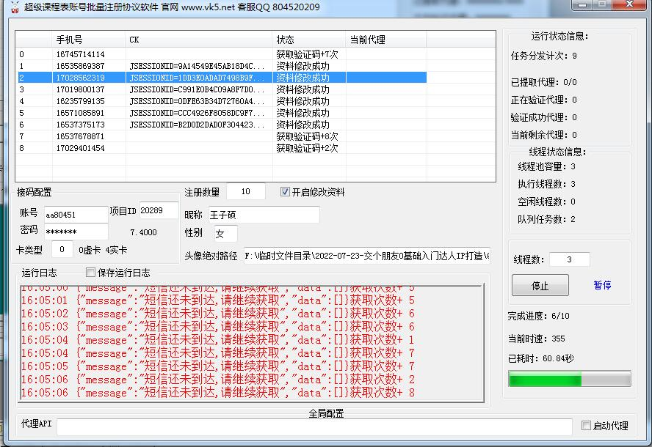Open the 性别 gender selector showing 女

(225, 233)
